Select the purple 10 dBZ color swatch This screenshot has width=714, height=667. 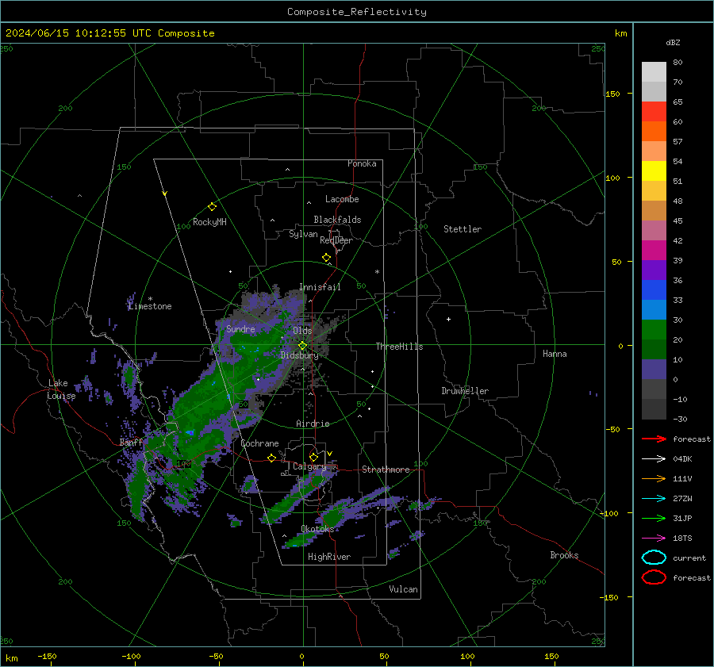654,369
